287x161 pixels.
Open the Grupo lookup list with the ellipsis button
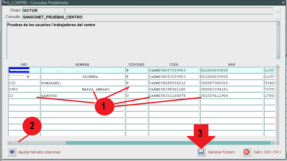point(277,10)
